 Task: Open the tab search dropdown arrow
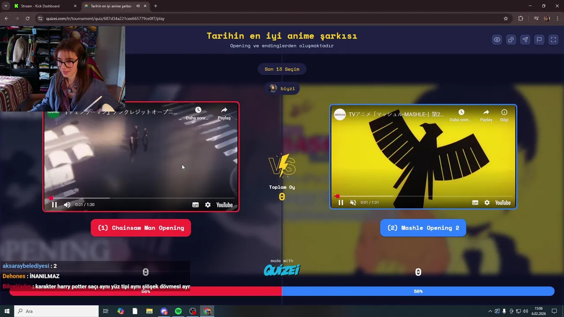(5, 6)
